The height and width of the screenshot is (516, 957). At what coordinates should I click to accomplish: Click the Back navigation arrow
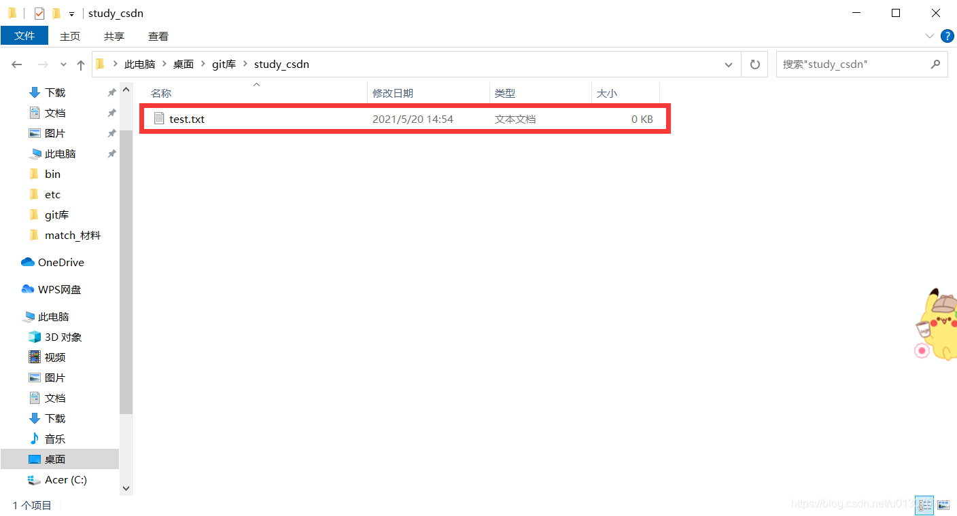17,64
